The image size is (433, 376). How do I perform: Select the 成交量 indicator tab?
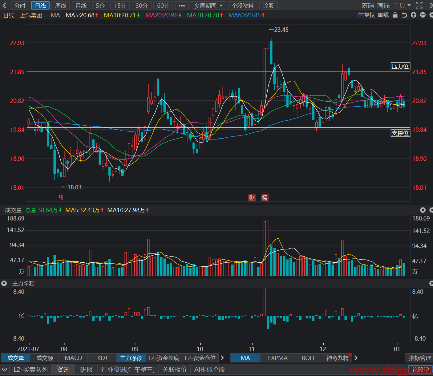click(x=16, y=358)
